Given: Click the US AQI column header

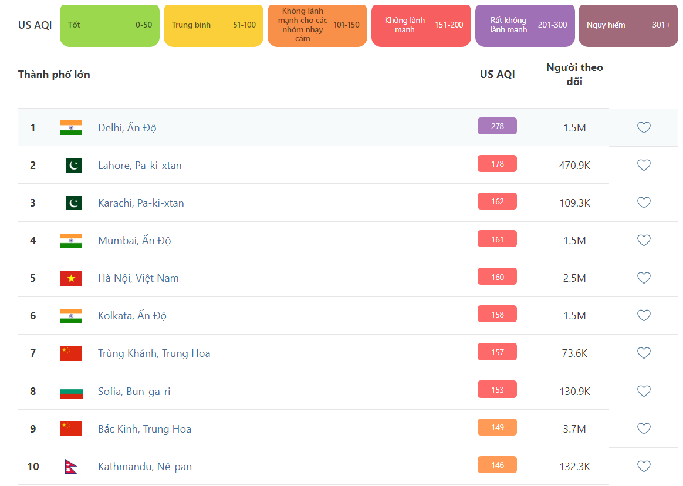Looking at the screenshot, I should click(x=497, y=75).
